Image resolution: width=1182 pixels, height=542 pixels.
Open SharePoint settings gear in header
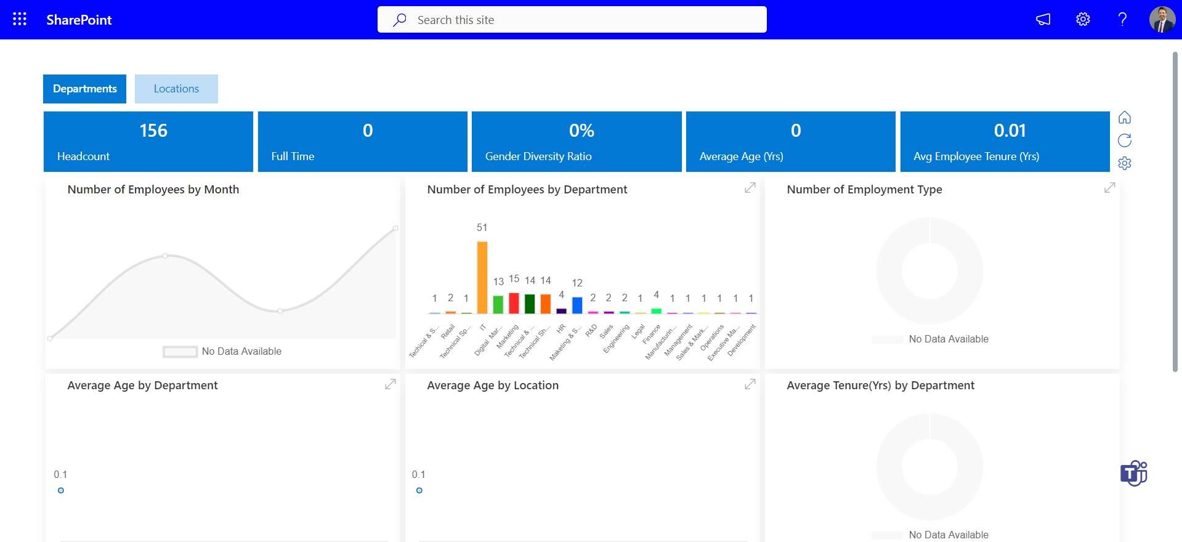click(1083, 19)
